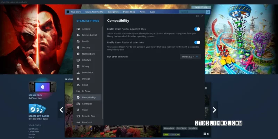Click the In Game overlay icon

point(78,91)
